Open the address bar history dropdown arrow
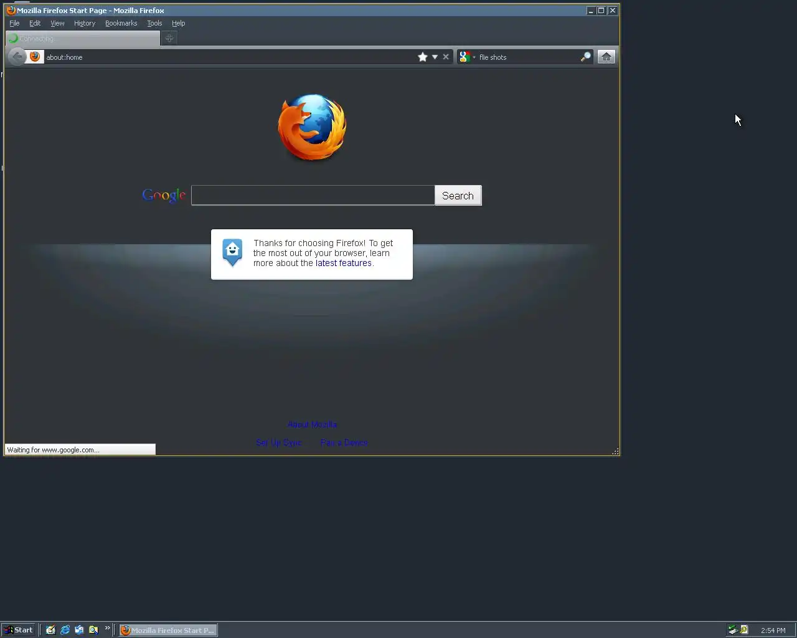The image size is (797, 638). pos(435,57)
